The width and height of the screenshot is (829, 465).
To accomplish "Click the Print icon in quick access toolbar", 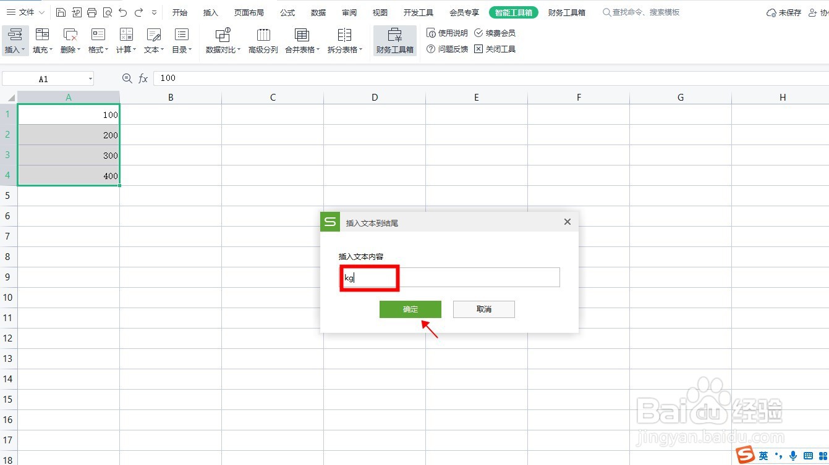I will tap(91, 12).
